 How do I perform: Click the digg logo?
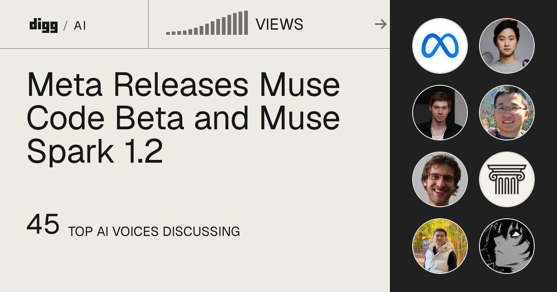click(43, 25)
